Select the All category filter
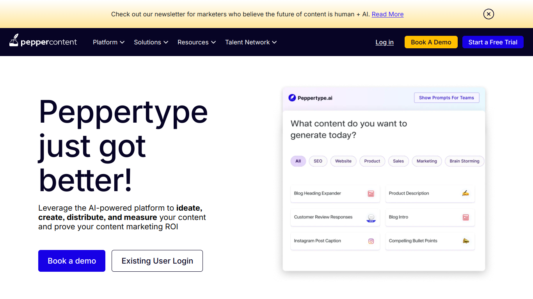The height and width of the screenshot is (299, 533). click(298, 161)
